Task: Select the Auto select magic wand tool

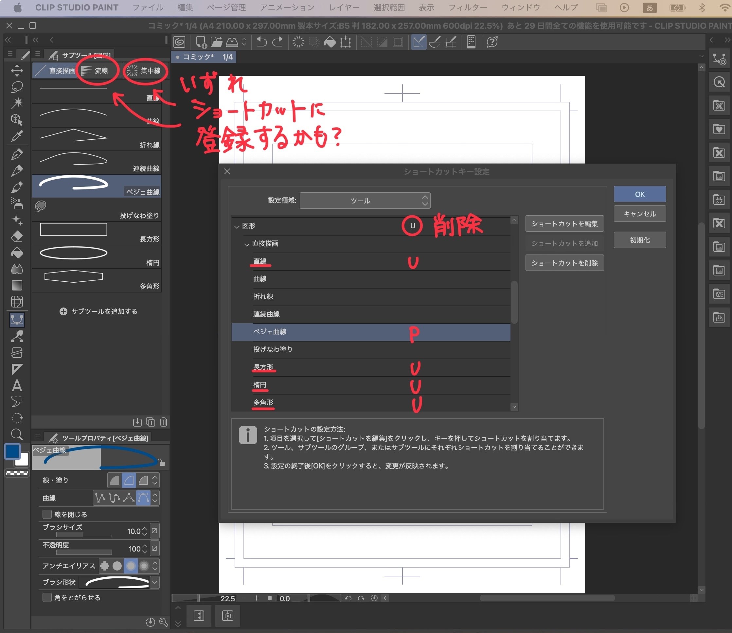Action: click(17, 103)
